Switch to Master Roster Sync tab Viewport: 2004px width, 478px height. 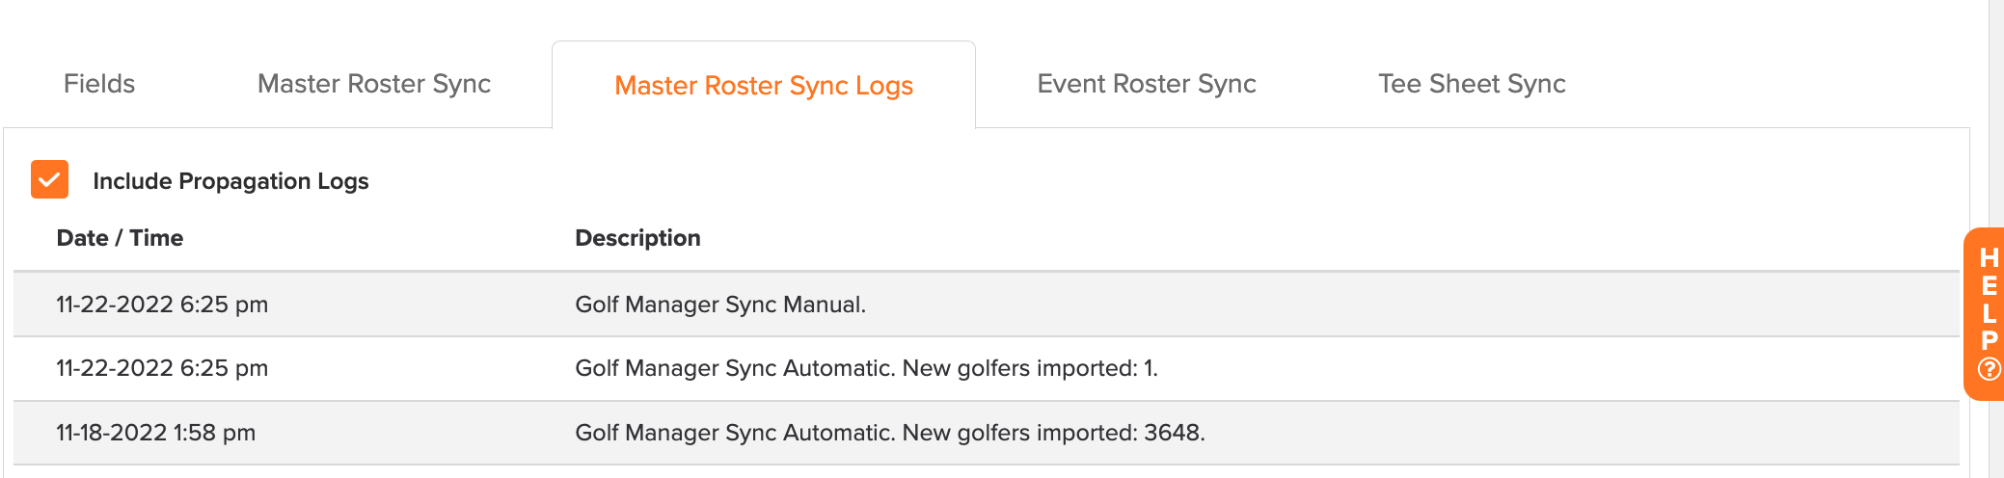(x=374, y=84)
